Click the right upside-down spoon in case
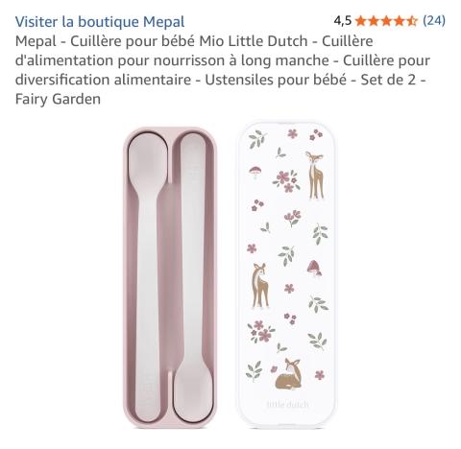461x449 pixels. (x=193, y=277)
